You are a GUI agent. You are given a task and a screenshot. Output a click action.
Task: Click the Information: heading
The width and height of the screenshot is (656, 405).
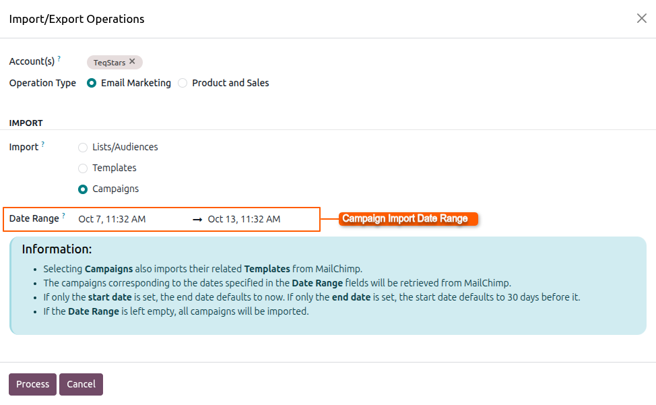[x=57, y=249]
